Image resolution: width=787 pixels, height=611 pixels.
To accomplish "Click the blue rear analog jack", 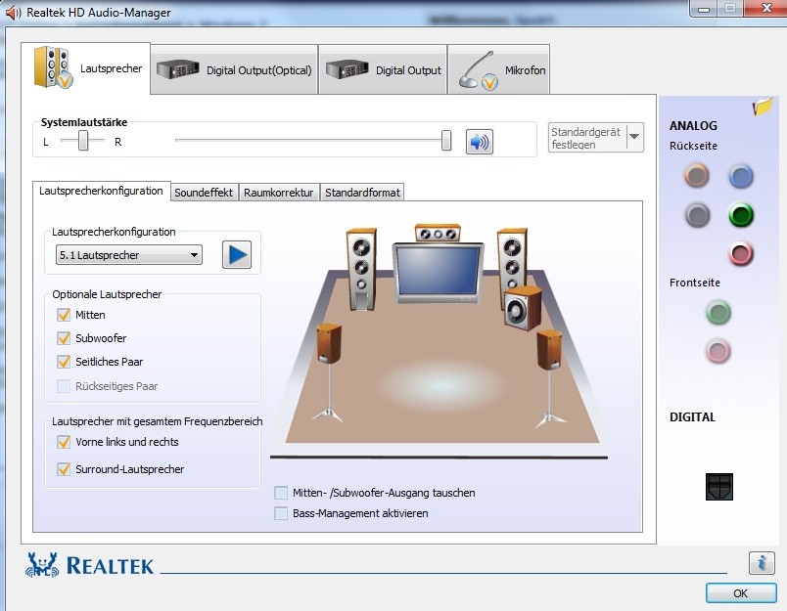I will 741,176.
